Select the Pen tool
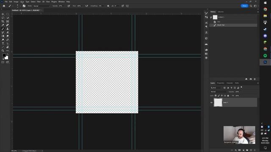Screen dimensions: 271x152 [8, 40]
